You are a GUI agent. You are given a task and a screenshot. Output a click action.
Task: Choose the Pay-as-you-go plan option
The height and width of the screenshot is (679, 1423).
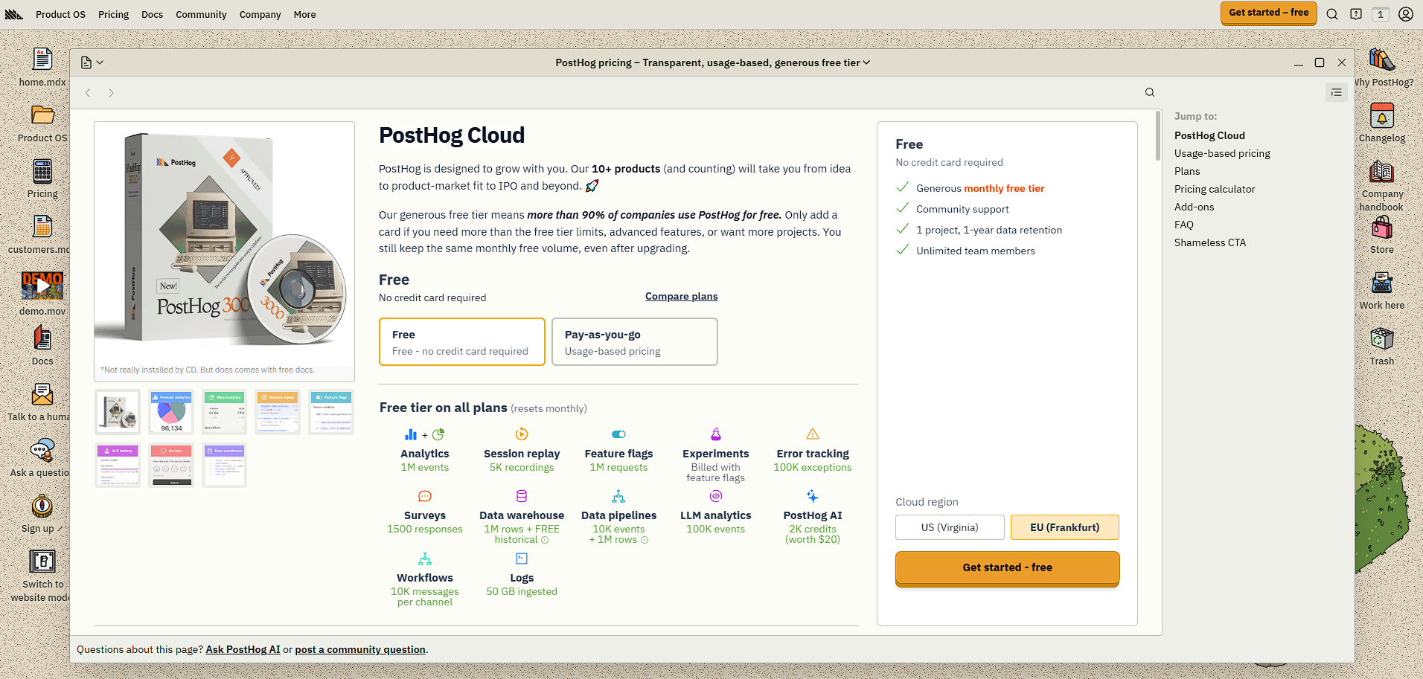click(x=634, y=342)
